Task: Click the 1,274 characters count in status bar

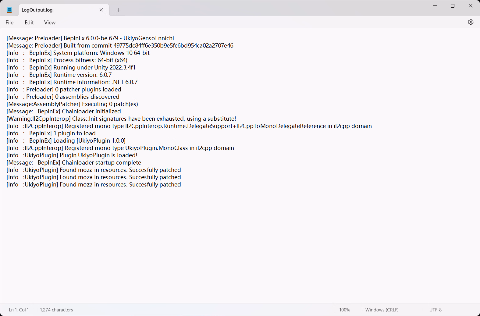Action: [56, 310]
